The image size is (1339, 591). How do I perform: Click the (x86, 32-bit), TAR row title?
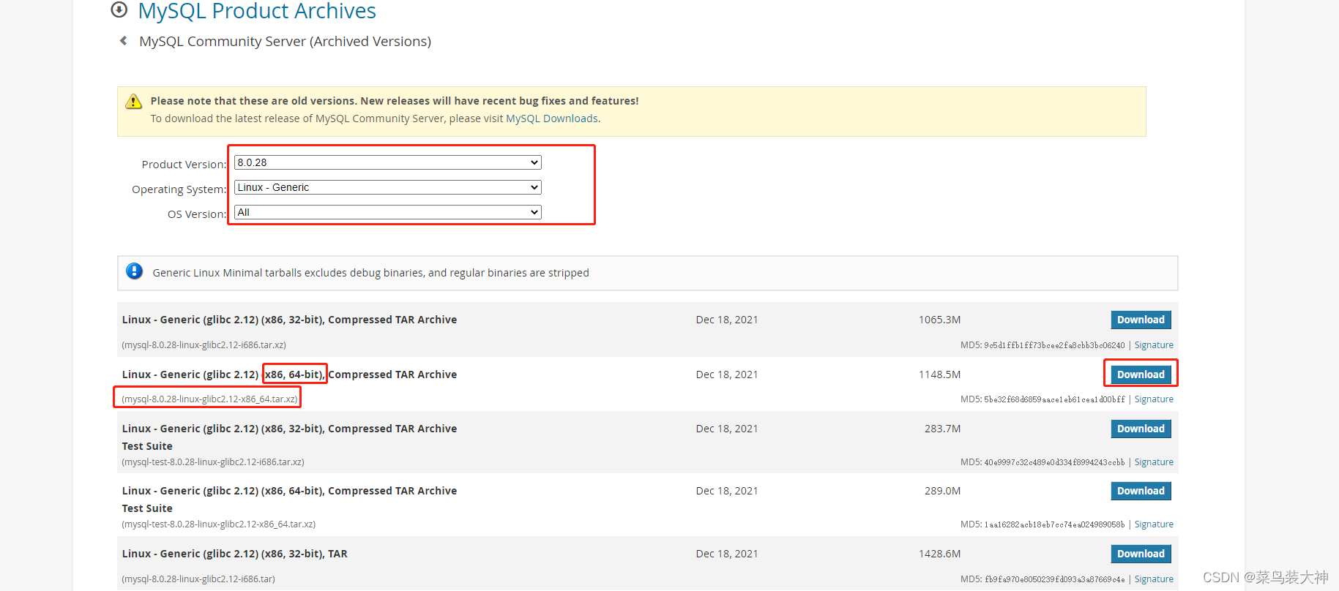(234, 554)
